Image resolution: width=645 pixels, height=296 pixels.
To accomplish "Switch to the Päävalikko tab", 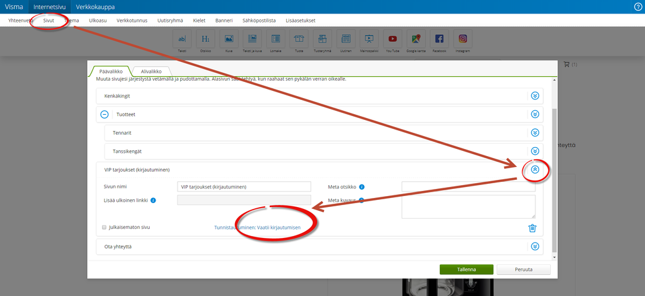I will tap(110, 72).
